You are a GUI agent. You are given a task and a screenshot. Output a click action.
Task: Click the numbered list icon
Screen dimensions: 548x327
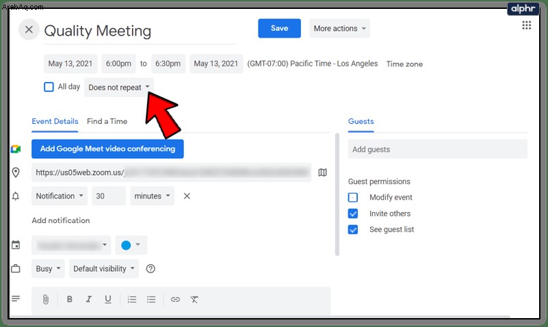pos(132,300)
